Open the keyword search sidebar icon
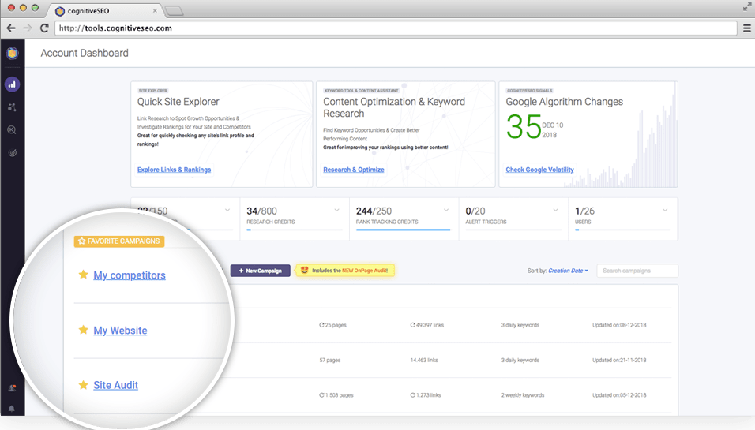 (12, 130)
